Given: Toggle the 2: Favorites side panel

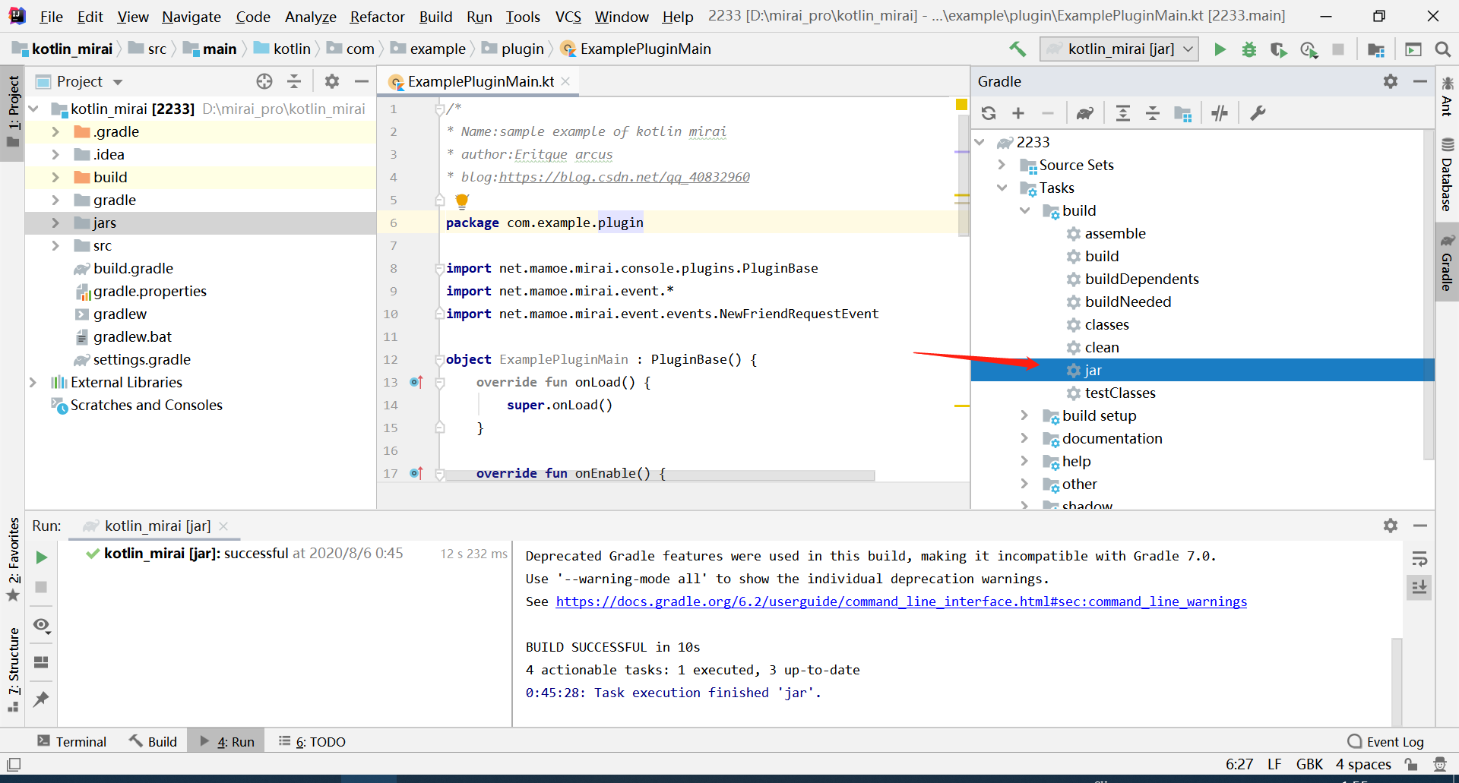Looking at the screenshot, I should (x=13, y=559).
